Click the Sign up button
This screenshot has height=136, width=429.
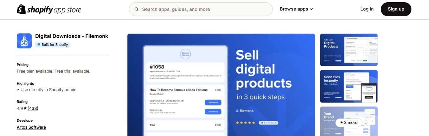pos(396,9)
